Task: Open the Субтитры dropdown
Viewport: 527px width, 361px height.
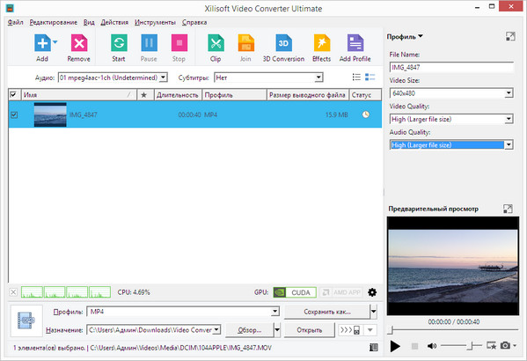Action: click(x=318, y=77)
